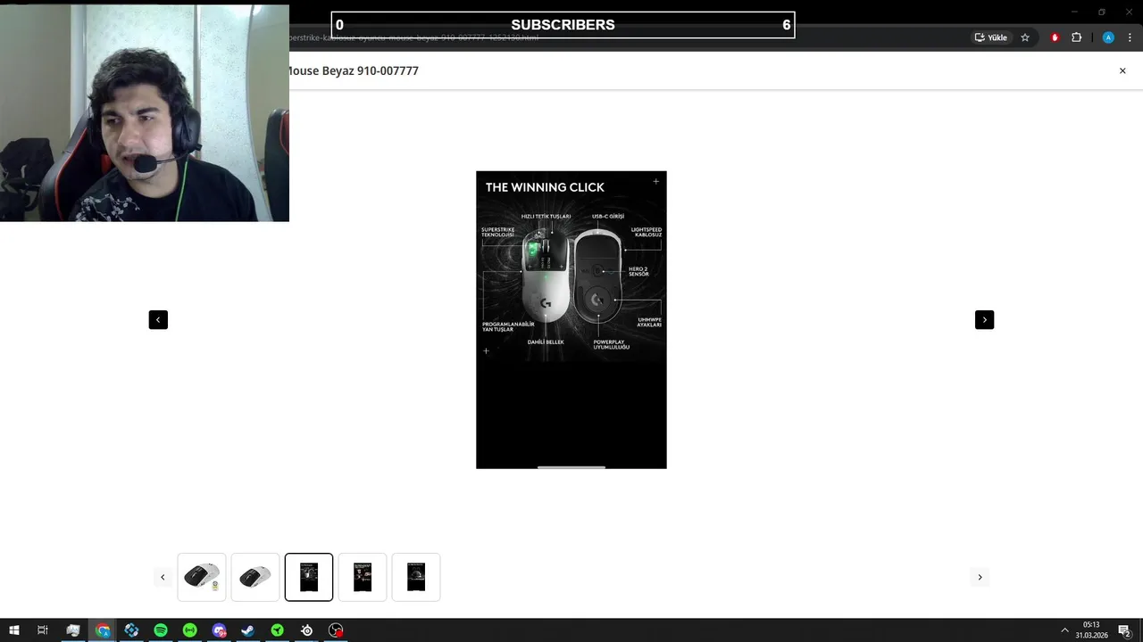Viewport: 1143px width, 642px height.
Task: Click the bottom-left plus icon on the product image
Action: (x=486, y=350)
